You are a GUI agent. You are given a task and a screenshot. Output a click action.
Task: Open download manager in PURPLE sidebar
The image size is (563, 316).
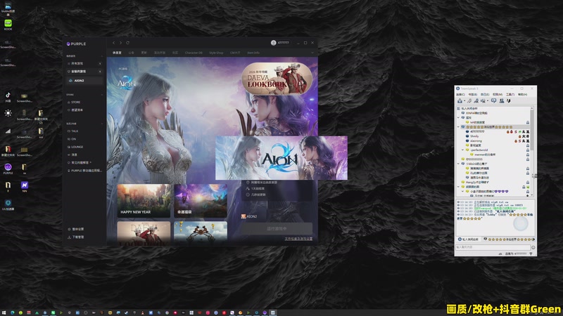coord(75,237)
